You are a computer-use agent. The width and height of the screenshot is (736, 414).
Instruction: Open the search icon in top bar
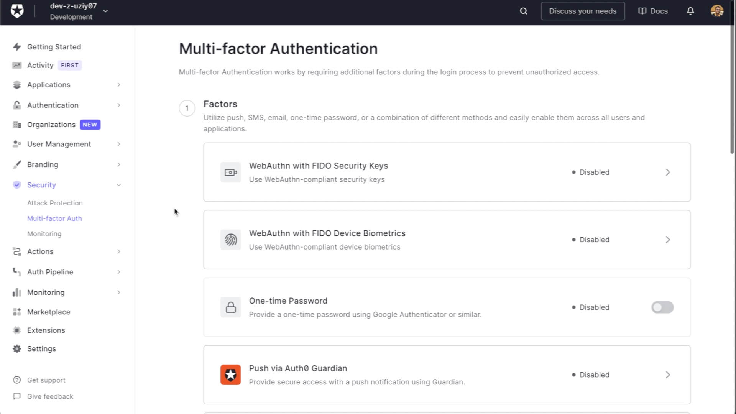click(523, 11)
